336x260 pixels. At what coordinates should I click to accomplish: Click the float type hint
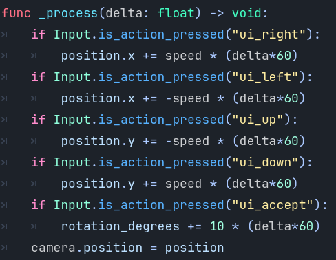(176, 13)
